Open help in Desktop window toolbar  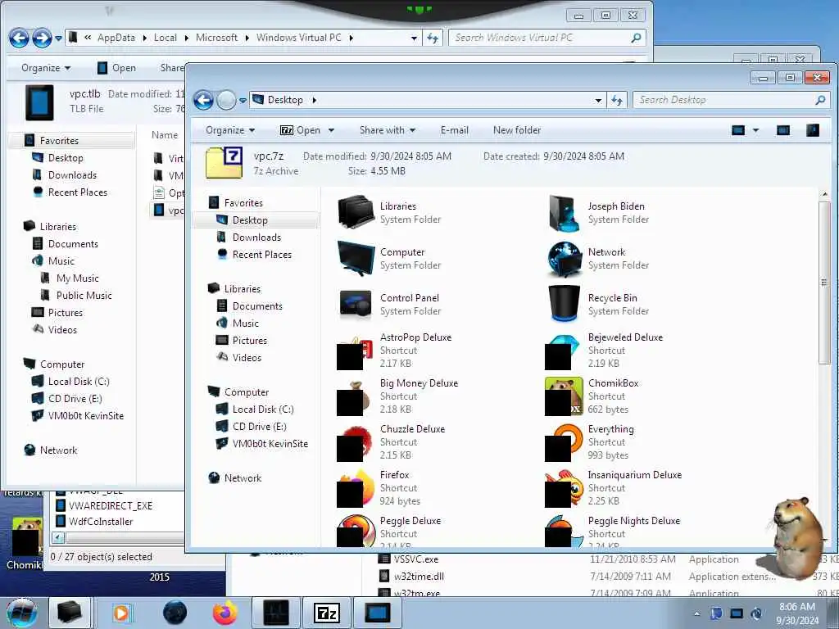coord(812,130)
